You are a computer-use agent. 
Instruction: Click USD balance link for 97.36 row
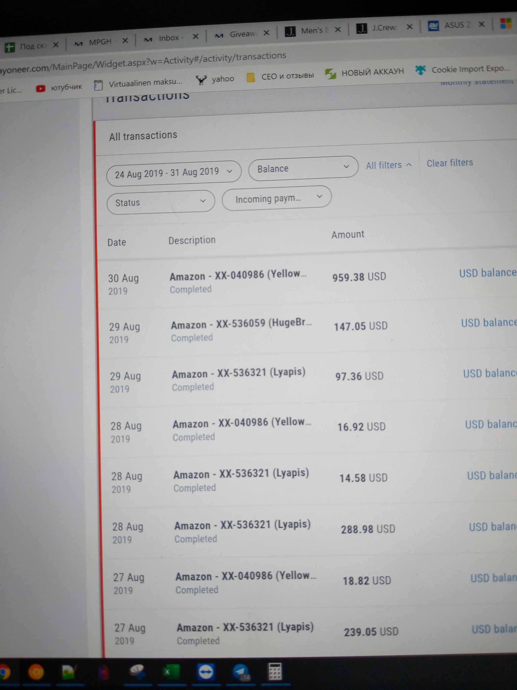(490, 373)
